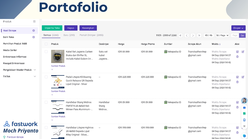
Task: Select the Handlebar Litepro Highrise product checkbox
Action: tap(46, 127)
